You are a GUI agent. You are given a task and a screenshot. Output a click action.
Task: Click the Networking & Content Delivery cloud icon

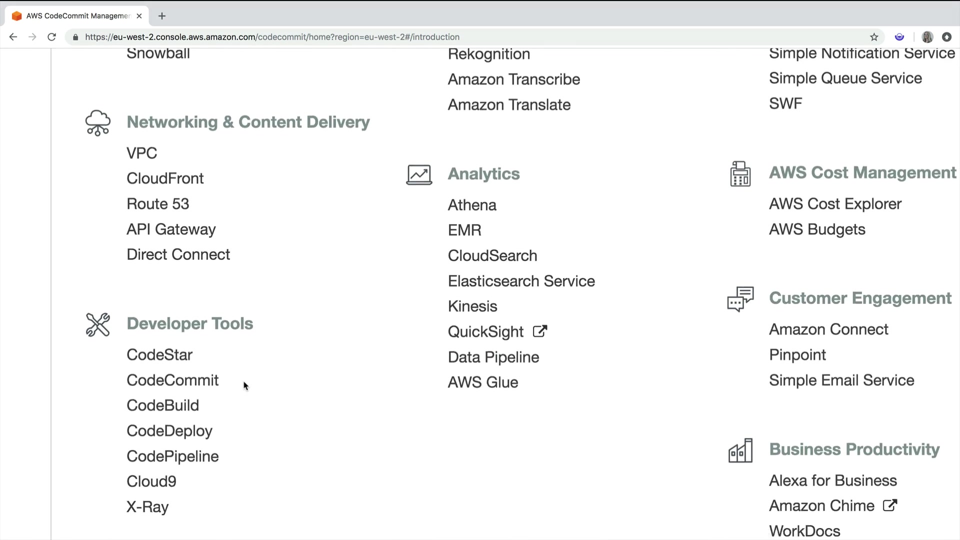click(x=98, y=123)
